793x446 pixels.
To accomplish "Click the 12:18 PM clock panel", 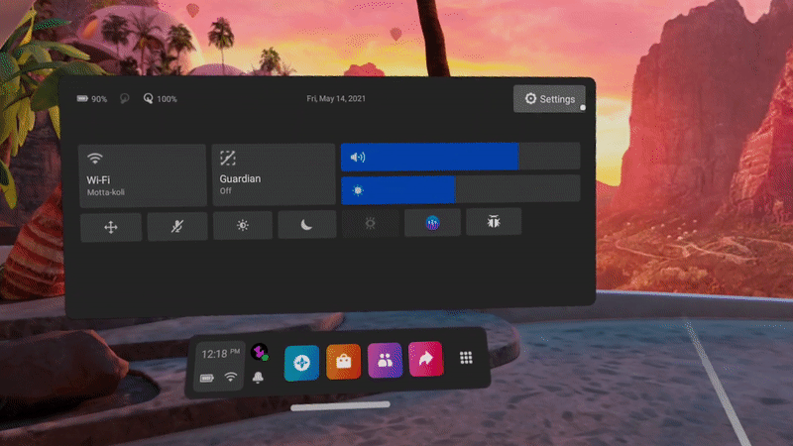I will [219, 365].
